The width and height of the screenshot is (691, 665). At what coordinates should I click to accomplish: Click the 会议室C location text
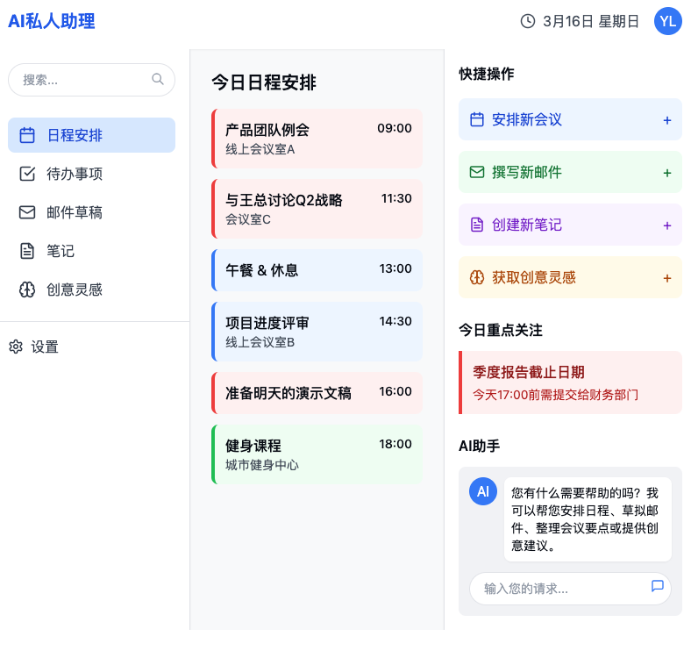[248, 219]
